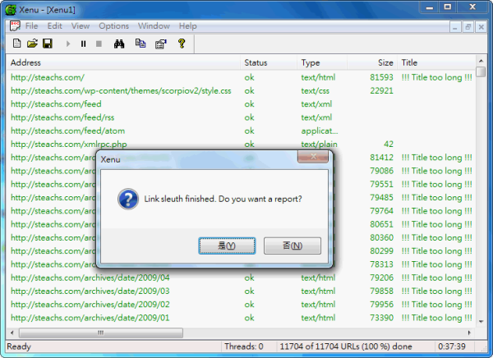Image resolution: width=493 pixels, height=358 pixels.
Task: Open Find using the binoculars icon
Action: 119,44
